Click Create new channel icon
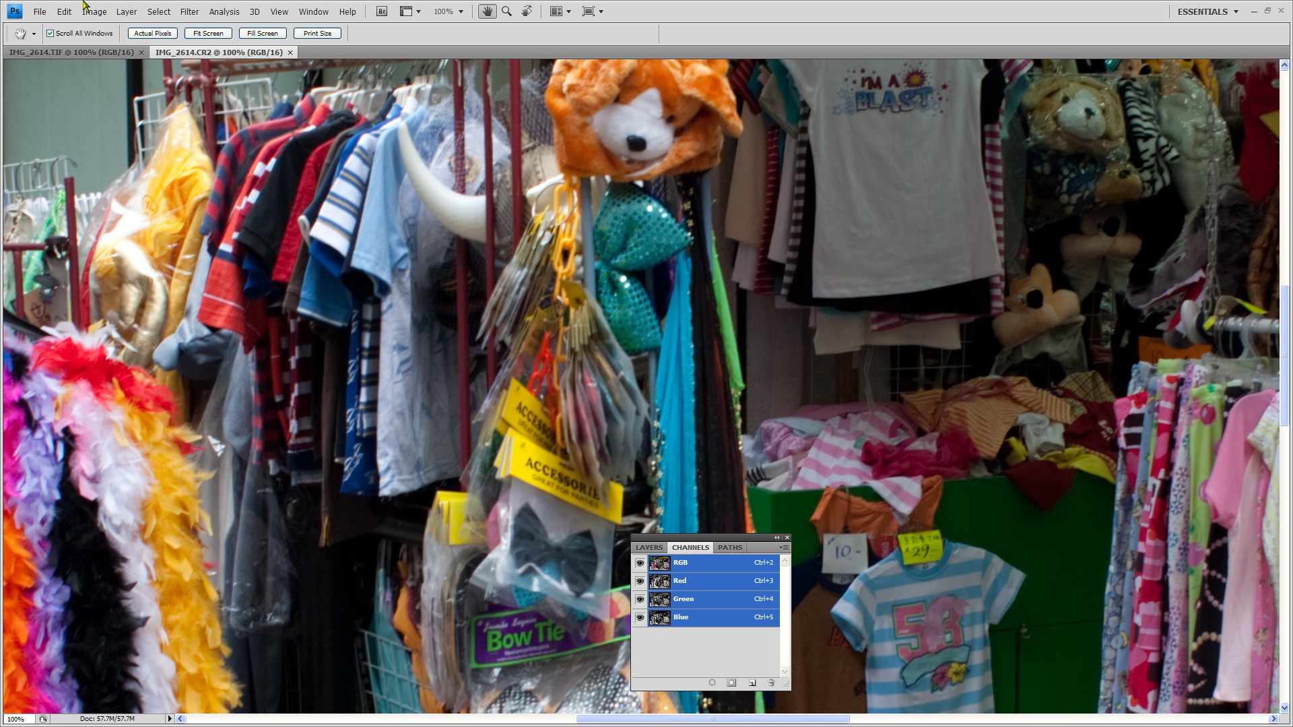The width and height of the screenshot is (1293, 727). 752,683
